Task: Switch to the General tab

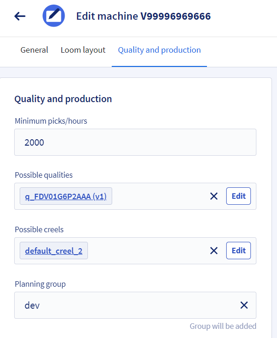Action: coord(34,50)
